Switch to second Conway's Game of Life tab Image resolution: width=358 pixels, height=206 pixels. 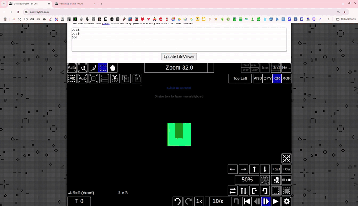(x=75, y=4)
